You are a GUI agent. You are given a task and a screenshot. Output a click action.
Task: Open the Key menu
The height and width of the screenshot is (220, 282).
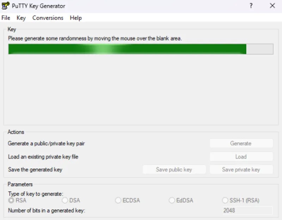click(21, 18)
